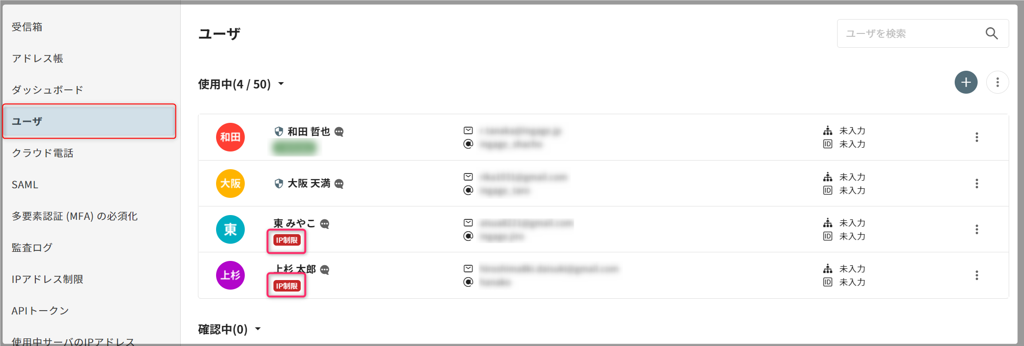The image size is (1024, 346).
Task: Open the more options menu beside the plus button
Action: (997, 82)
